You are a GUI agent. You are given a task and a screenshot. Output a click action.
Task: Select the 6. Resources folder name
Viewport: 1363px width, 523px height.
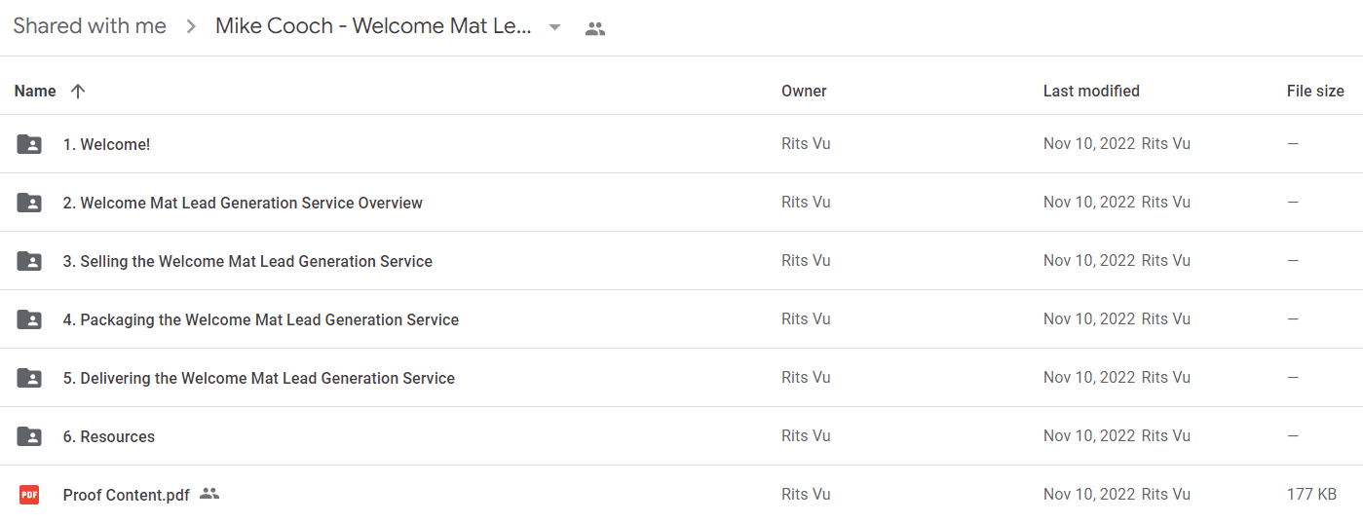click(108, 436)
